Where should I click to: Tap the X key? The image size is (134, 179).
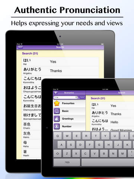(76, 154)
